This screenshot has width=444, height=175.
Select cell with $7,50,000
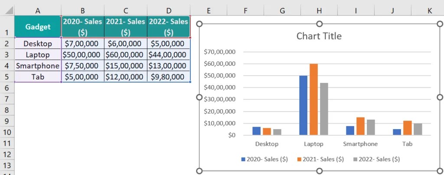click(83, 66)
